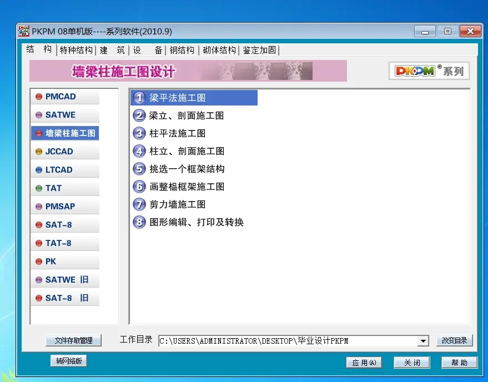
Task: Switch to the 特种结构 tab
Action: 76,50
